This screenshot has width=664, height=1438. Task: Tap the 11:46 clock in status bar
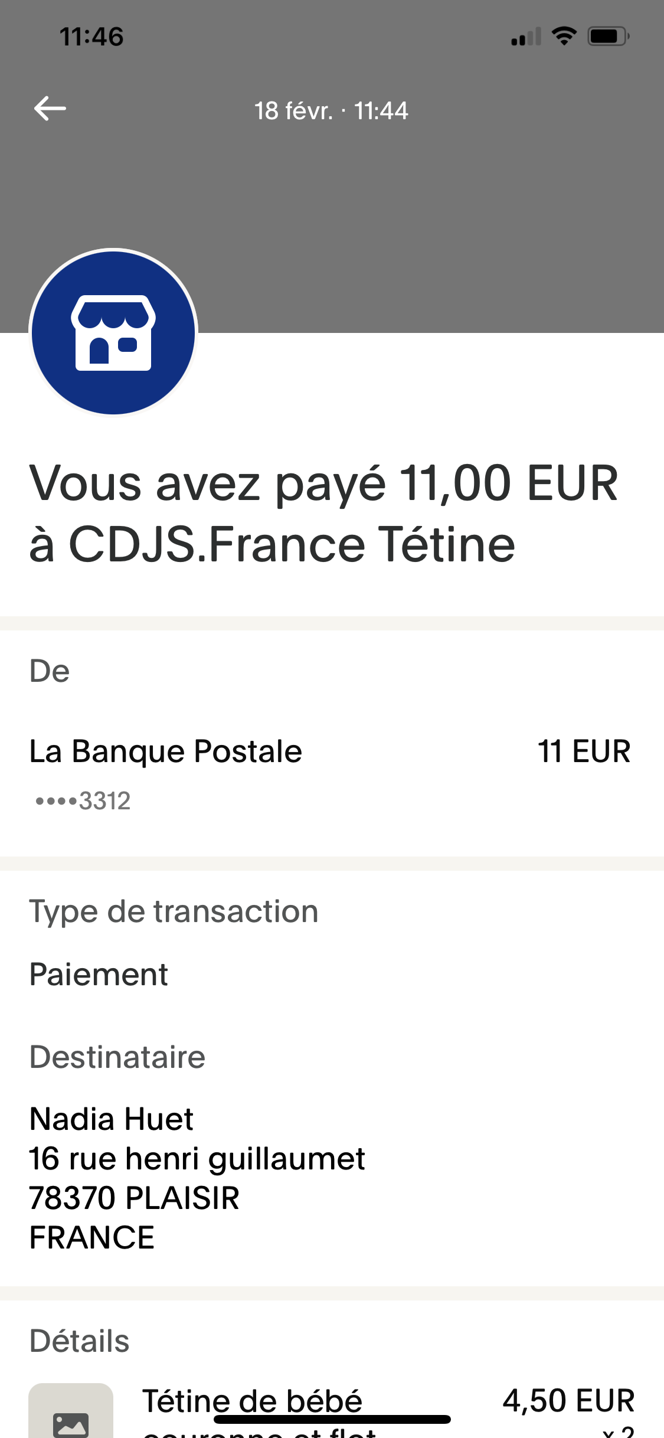(x=91, y=37)
